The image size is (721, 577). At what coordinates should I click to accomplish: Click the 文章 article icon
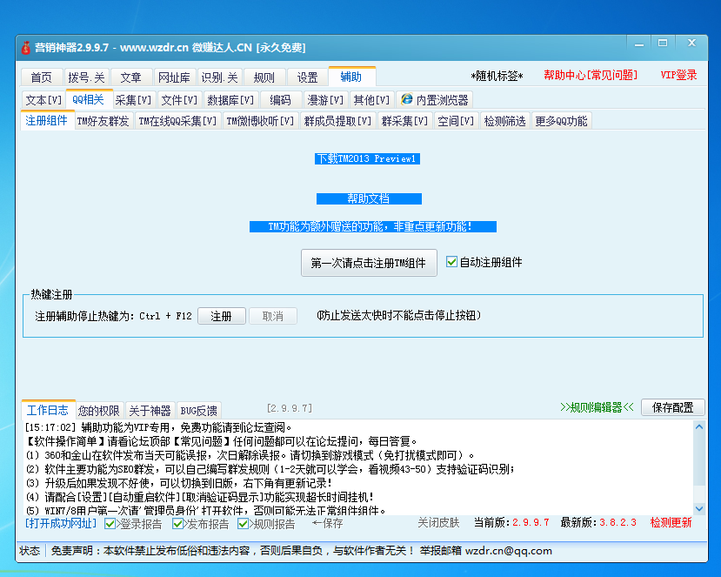pyautogui.click(x=131, y=76)
